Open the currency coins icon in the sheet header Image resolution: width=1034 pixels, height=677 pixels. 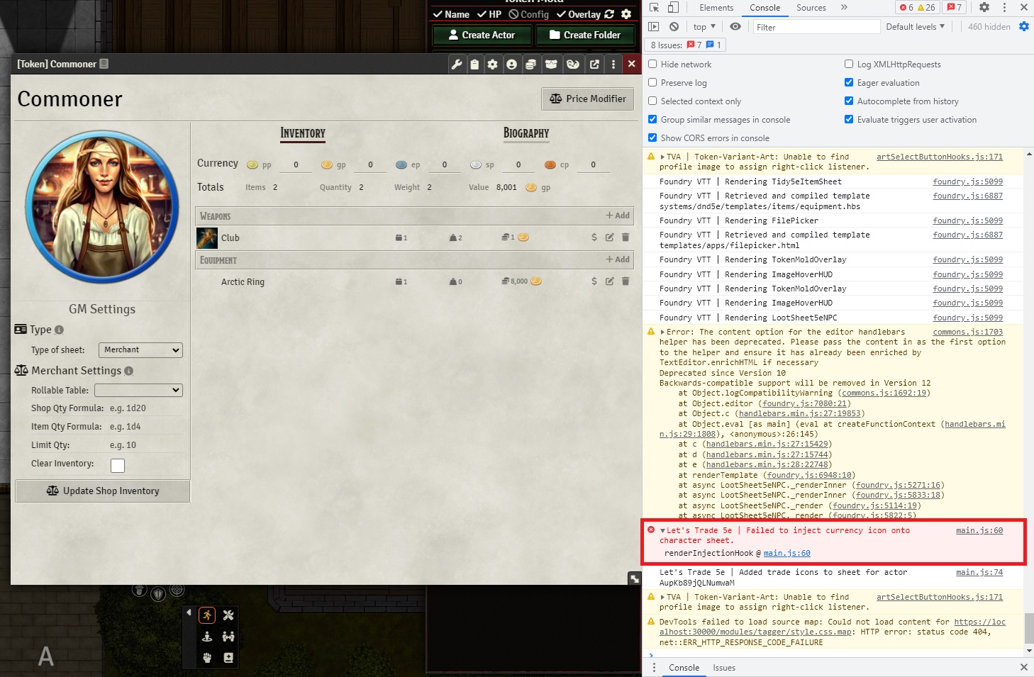530,64
